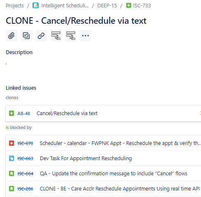Open linked issue AB-48

24,113
